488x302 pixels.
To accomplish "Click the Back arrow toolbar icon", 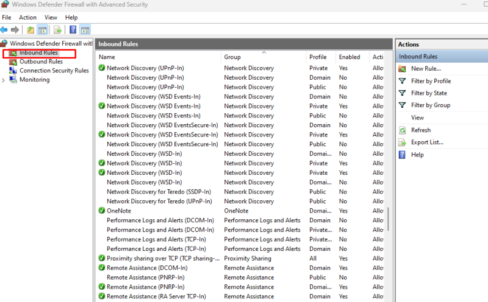I will click(x=4, y=30).
